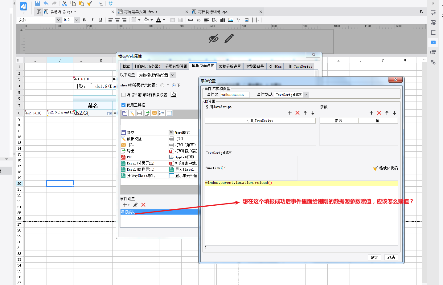
Task: Open the font size dropdown 9.0
Action: tap(77, 20)
